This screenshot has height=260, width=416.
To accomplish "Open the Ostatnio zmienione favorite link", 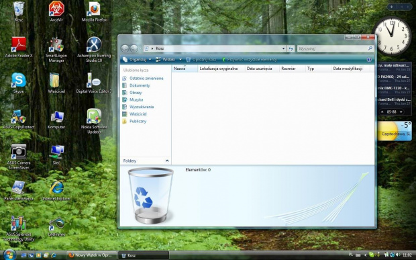I will click(x=143, y=79).
